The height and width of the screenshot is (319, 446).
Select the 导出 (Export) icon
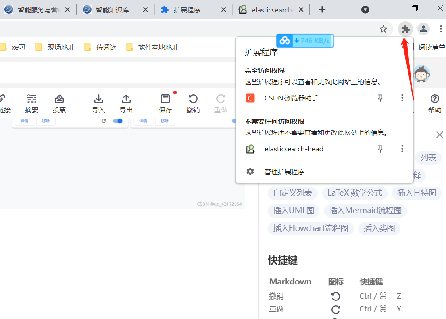pos(126,103)
